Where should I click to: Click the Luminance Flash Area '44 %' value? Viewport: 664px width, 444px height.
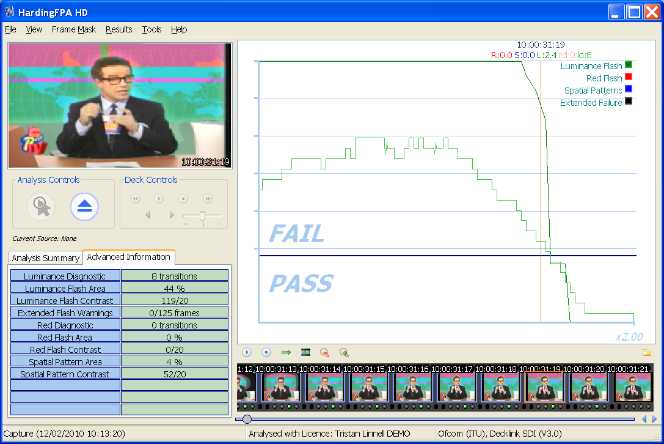click(175, 288)
